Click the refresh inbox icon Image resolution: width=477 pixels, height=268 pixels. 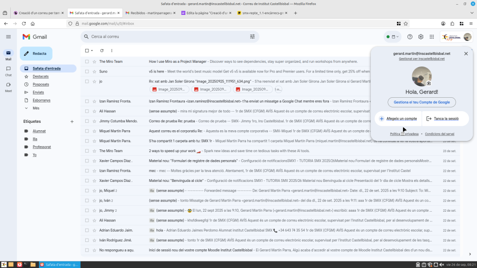[x=102, y=50]
